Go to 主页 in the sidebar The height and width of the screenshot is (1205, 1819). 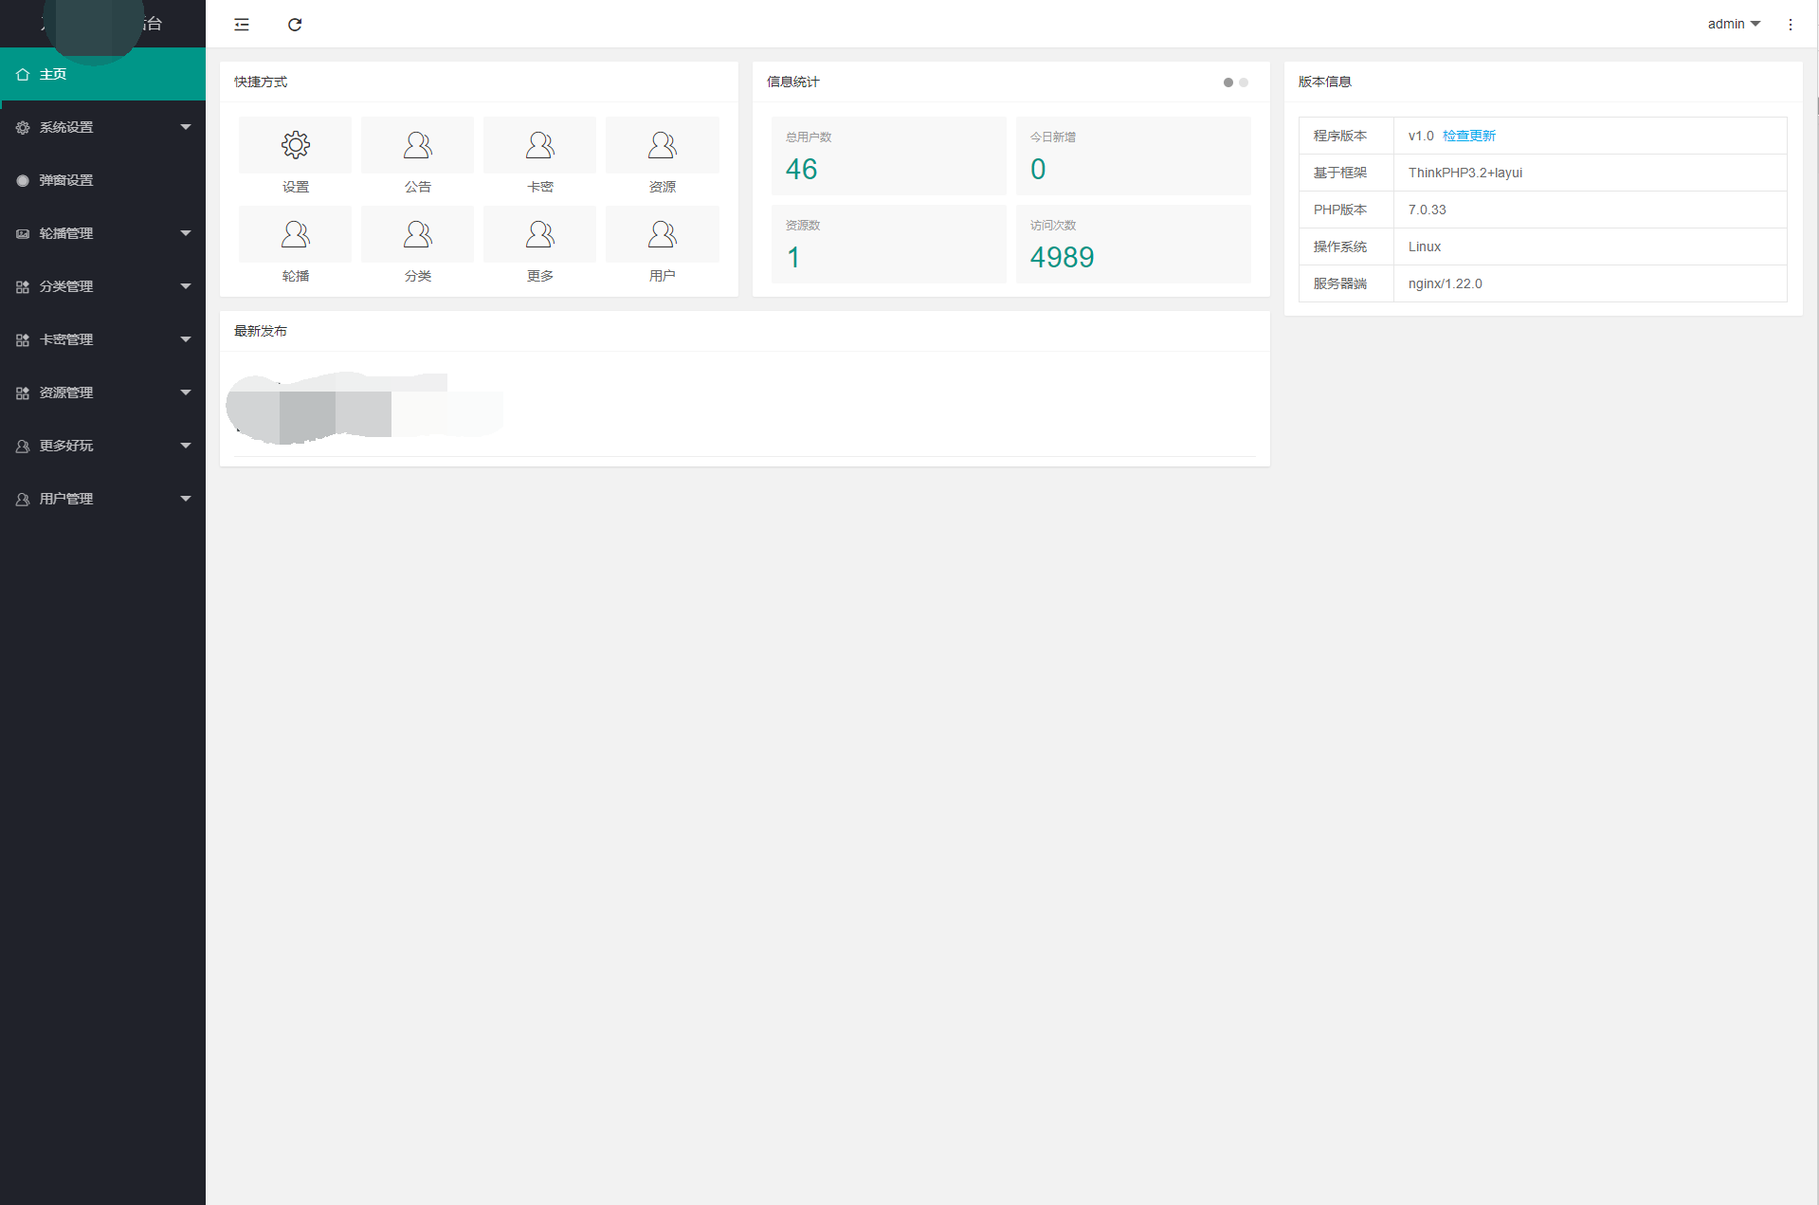click(x=102, y=74)
